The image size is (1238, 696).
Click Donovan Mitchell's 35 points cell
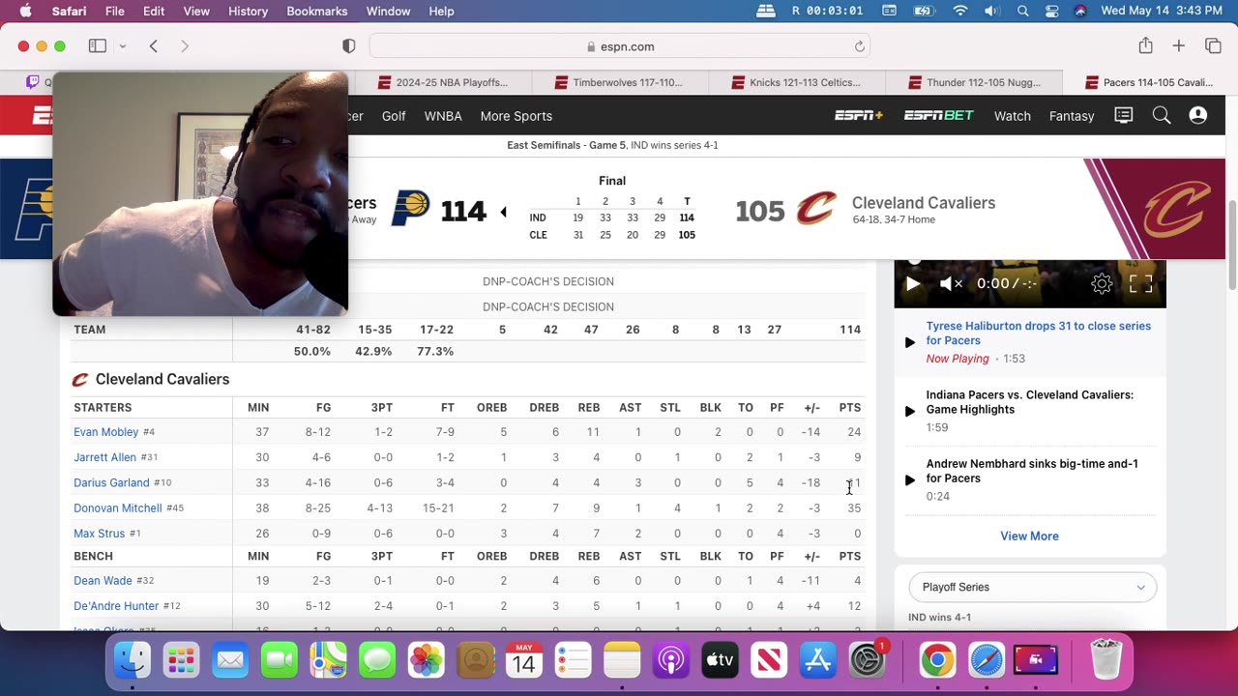tap(853, 507)
